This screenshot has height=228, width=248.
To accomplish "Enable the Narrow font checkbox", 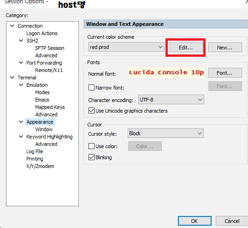I will 91,88.
